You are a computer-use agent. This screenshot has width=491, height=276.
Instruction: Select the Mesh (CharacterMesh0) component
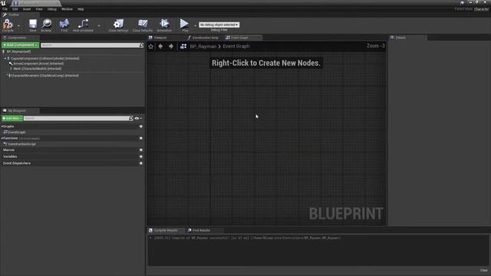click(x=37, y=68)
